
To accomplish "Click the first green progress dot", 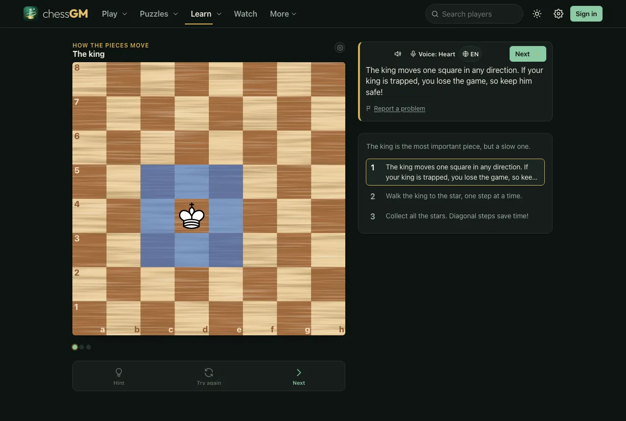I will click(75, 347).
